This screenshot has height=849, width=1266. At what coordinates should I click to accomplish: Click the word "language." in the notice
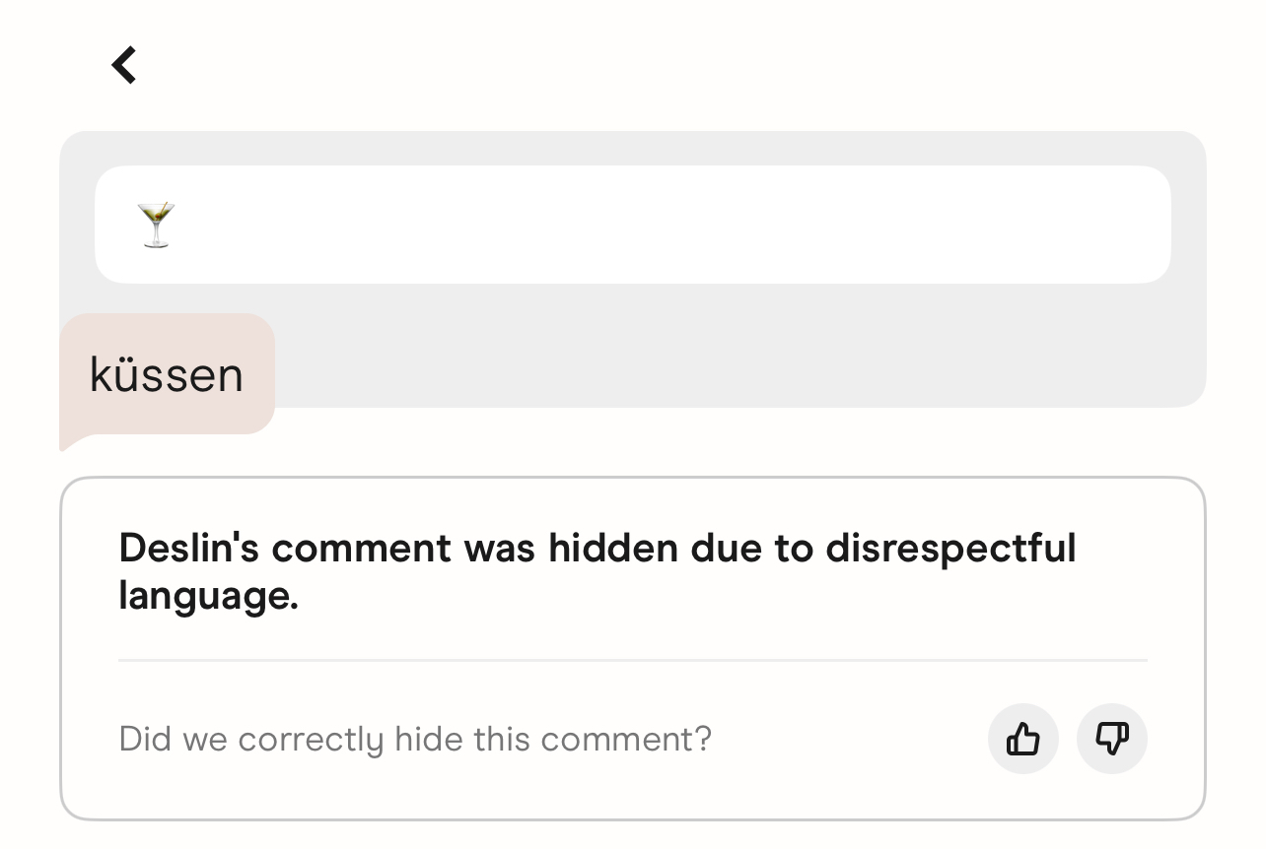pos(208,596)
